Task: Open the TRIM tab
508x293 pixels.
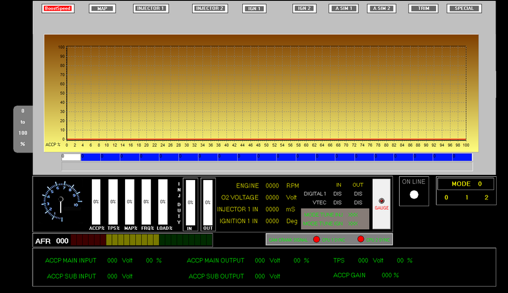Action: click(424, 8)
